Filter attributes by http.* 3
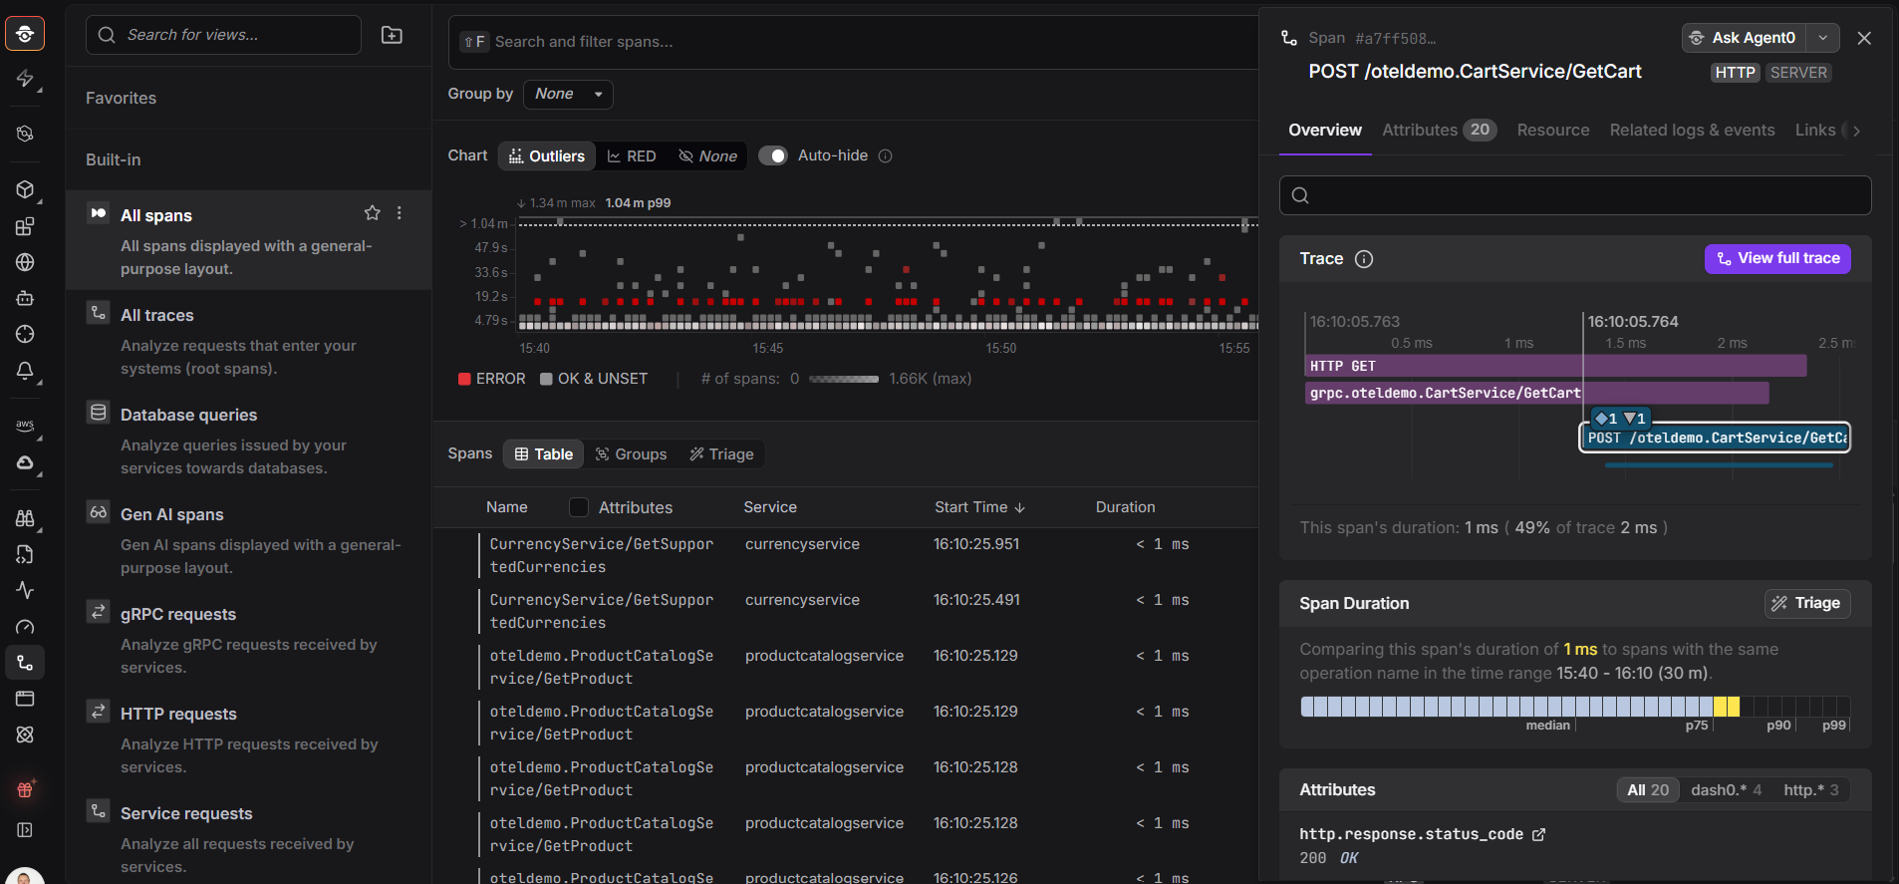1899x884 pixels. pos(1810,790)
